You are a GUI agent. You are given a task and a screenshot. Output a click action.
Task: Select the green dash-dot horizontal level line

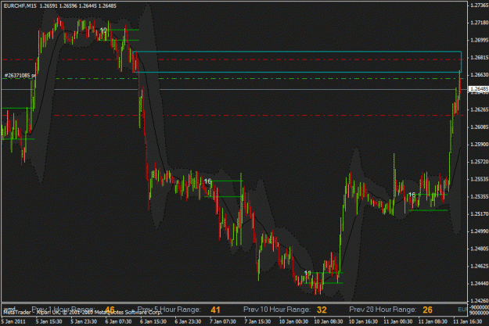(x=234, y=78)
